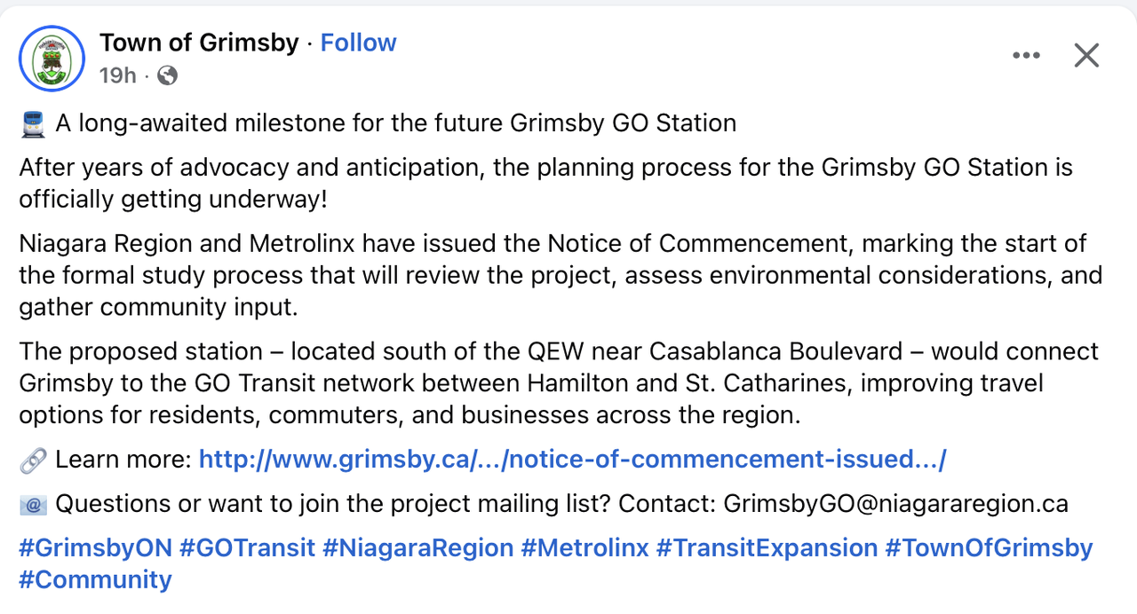Click the #GrimsbyON hashtag

click(96, 547)
